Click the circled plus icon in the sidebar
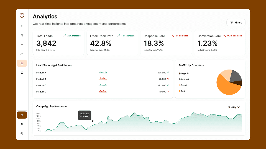Viewport: 266px width, 149px height. coord(22,73)
